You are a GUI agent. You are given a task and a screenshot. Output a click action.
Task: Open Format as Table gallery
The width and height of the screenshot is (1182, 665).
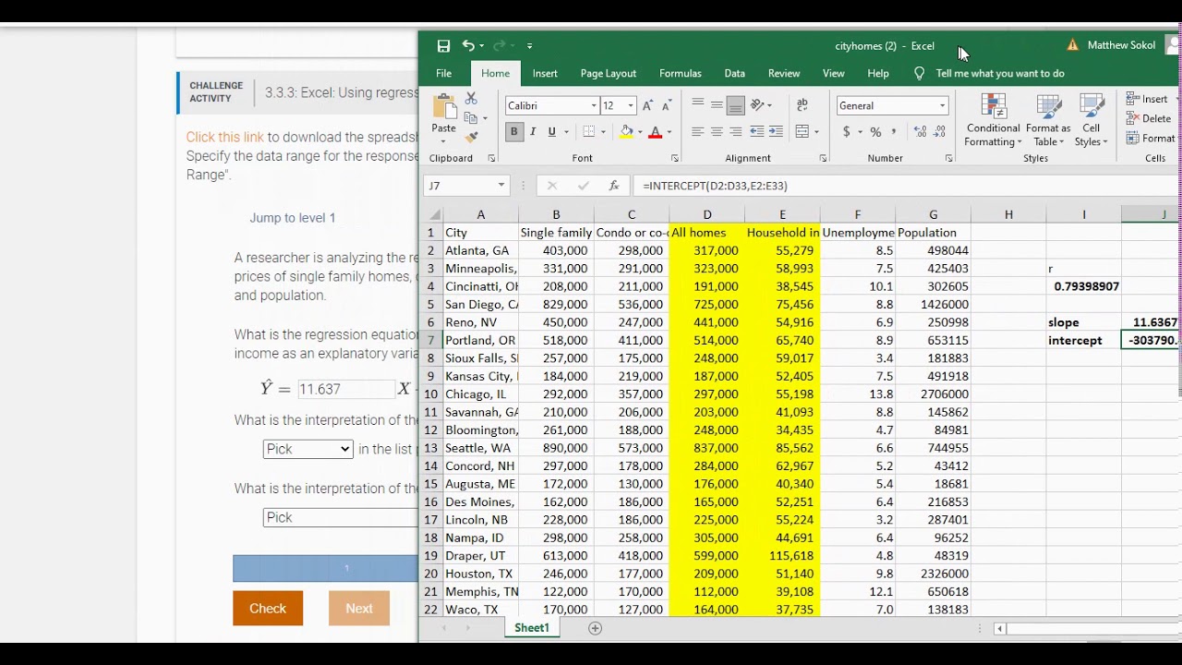(x=1048, y=120)
